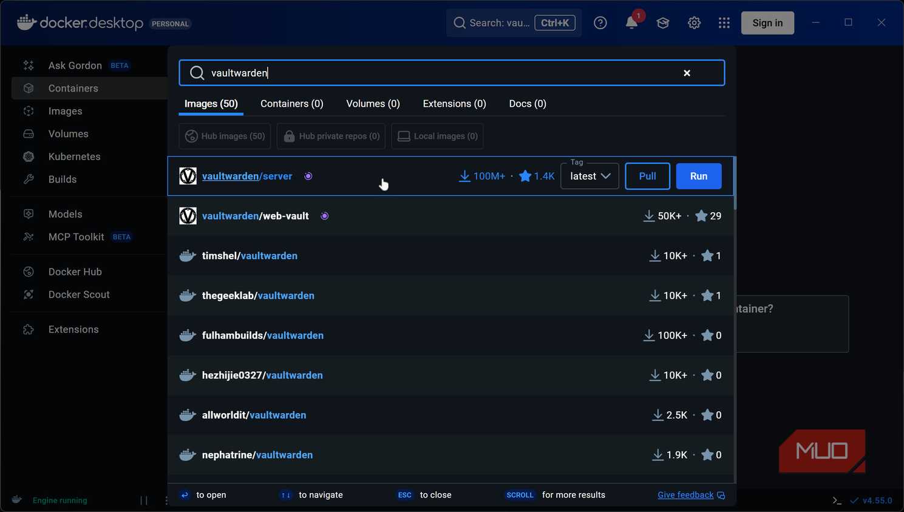
Task: Switch to the Containers (0) tab
Action: click(292, 104)
